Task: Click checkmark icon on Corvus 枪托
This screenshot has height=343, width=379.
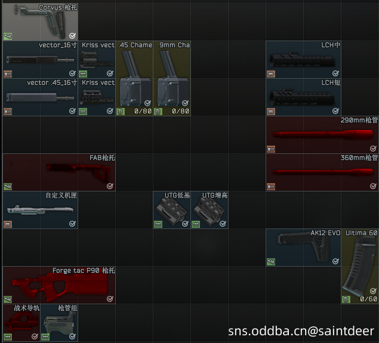Action: pyautogui.click(x=72, y=36)
